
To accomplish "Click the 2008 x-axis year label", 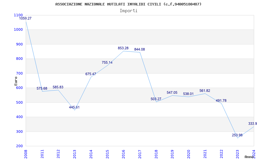I will [x=26, y=154].
